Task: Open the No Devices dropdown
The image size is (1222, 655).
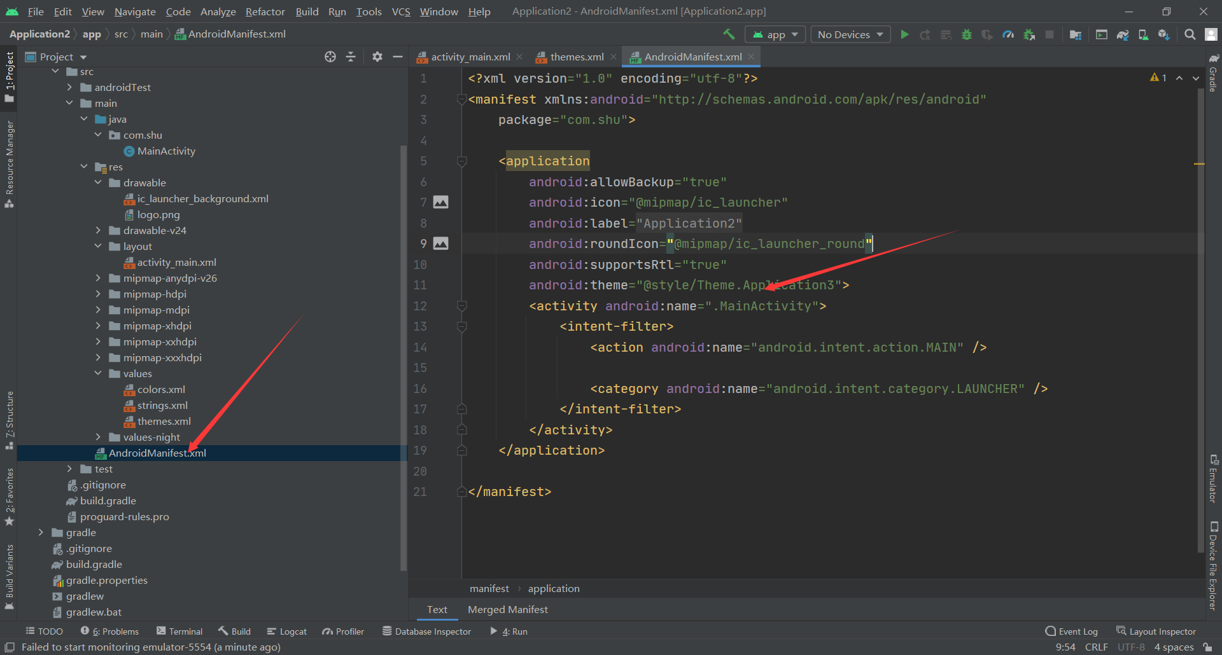Action: pyautogui.click(x=850, y=34)
